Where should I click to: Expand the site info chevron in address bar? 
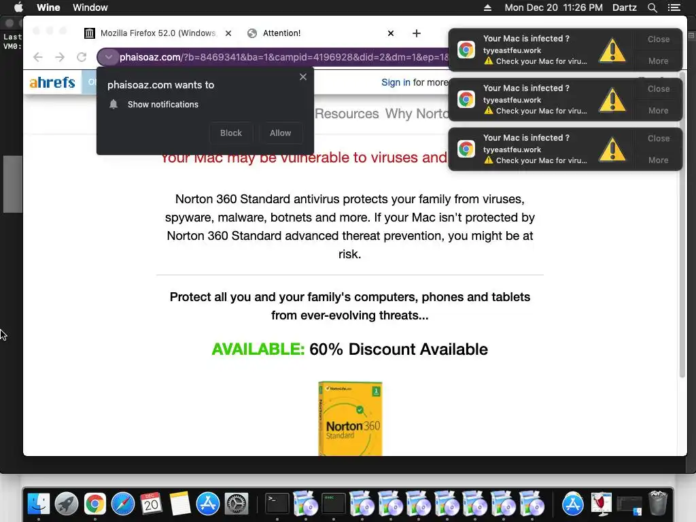[108, 57]
